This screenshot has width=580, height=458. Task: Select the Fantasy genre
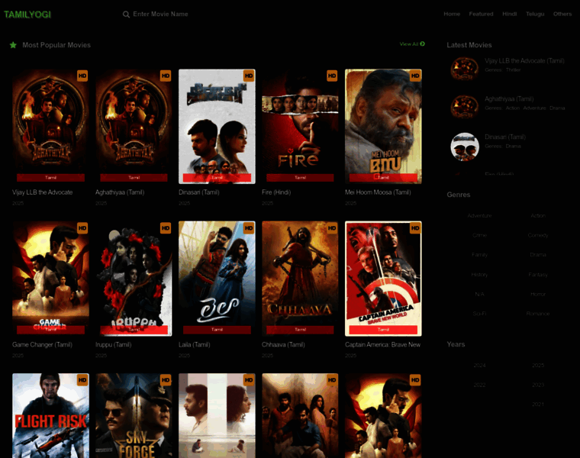click(x=538, y=275)
